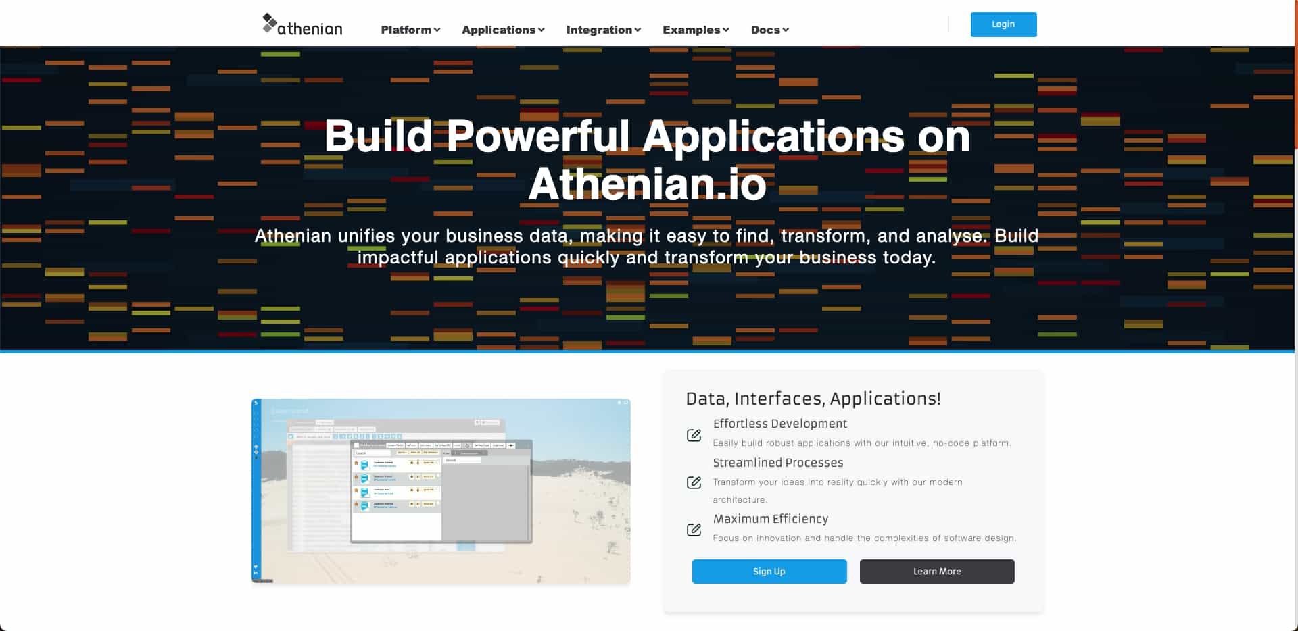Screen dimensions: 1298x631
Task: Click the Login button
Action: (1003, 24)
